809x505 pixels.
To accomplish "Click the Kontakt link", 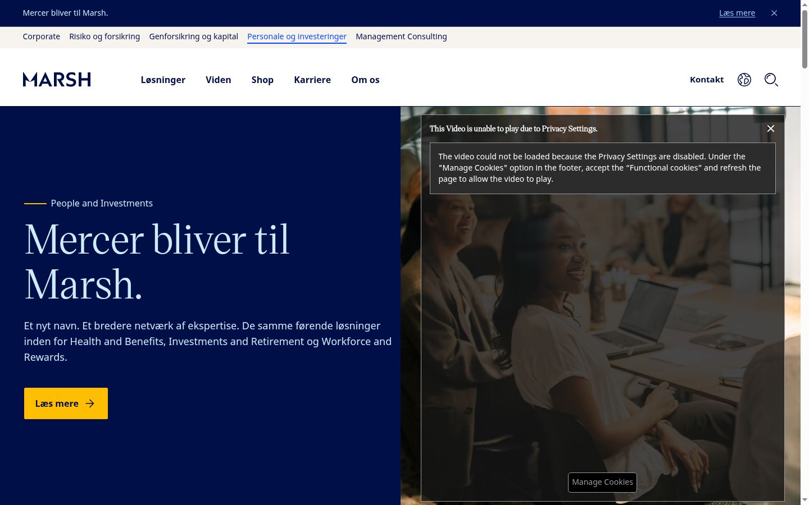I will coord(707,80).
